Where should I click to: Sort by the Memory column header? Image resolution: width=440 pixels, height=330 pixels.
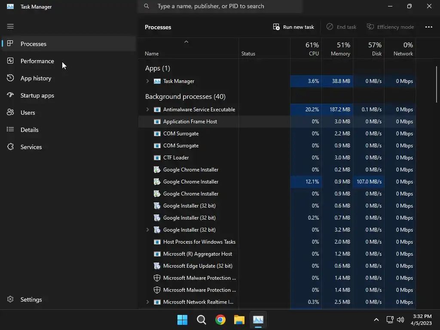click(x=337, y=49)
